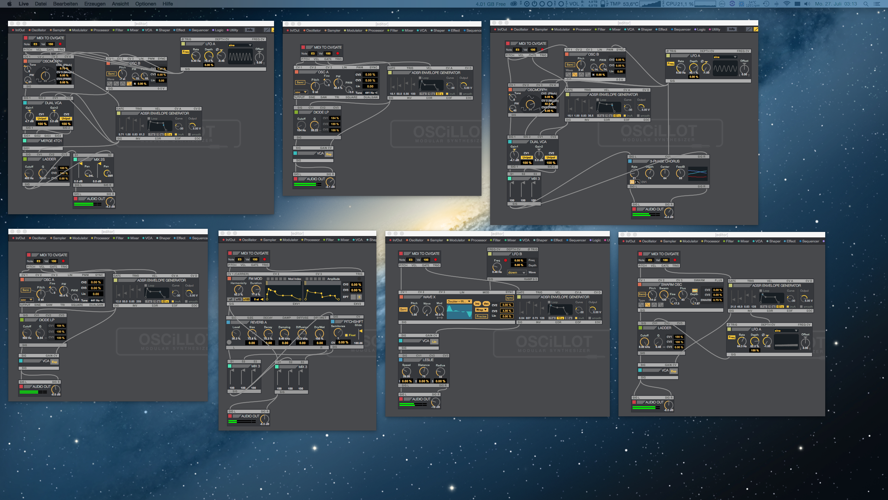Image resolution: width=888 pixels, height=500 pixels.
Task: Toggle the Precise button in WAVE X
Action: [x=481, y=316]
